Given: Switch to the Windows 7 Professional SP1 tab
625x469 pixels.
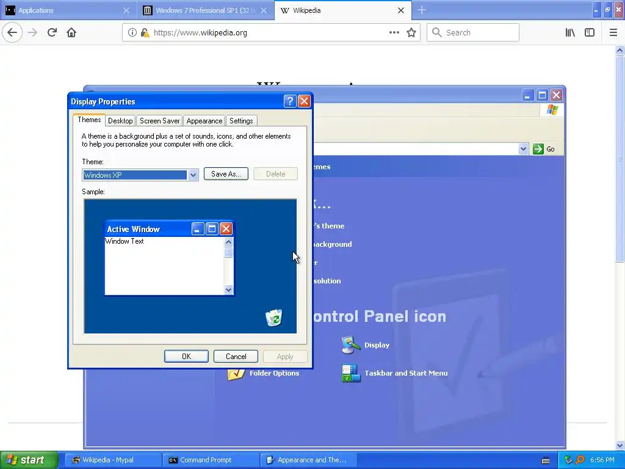Looking at the screenshot, I should click(205, 10).
